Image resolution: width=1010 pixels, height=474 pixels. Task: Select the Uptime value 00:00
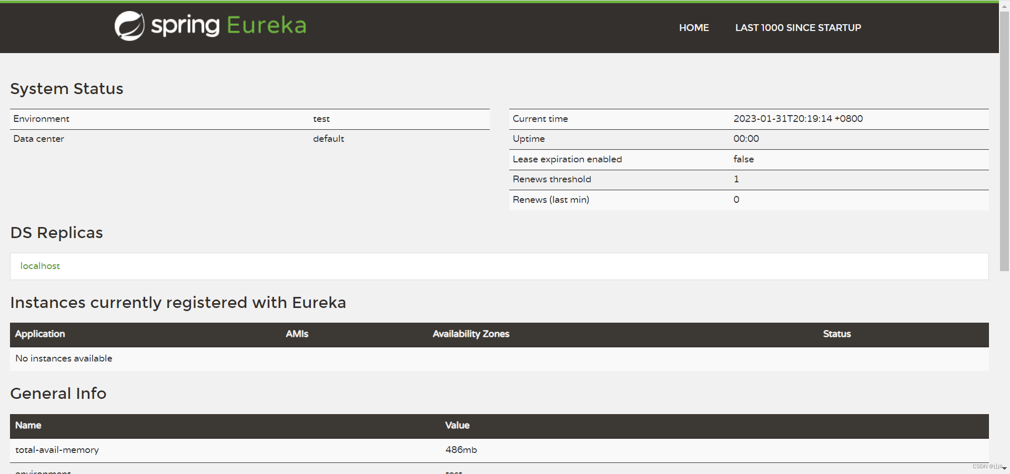click(746, 139)
